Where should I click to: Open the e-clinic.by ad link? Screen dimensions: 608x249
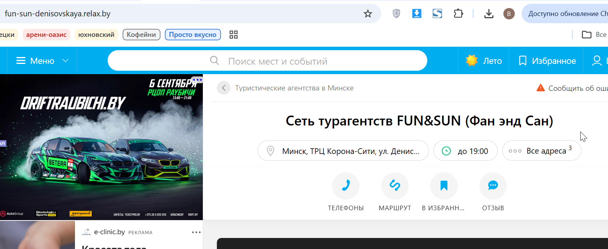coord(109,232)
